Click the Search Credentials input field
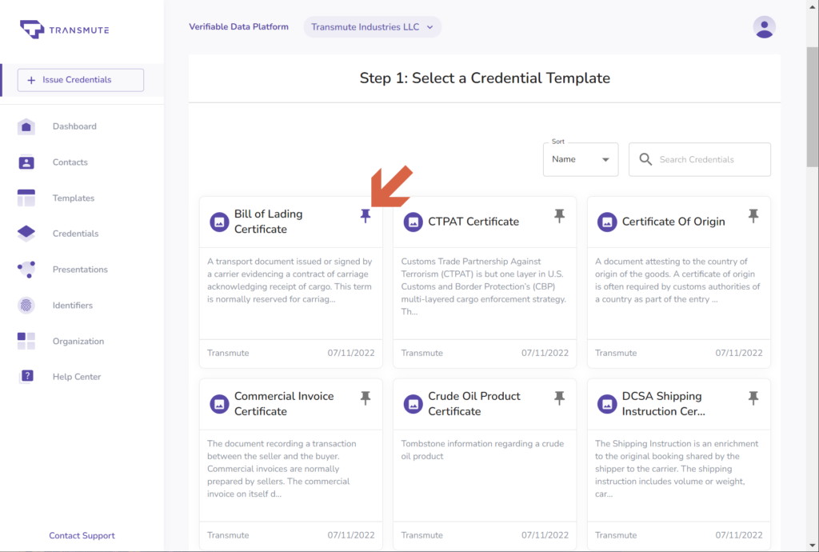The width and height of the screenshot is (819, 552). click(x=699, y=159)
